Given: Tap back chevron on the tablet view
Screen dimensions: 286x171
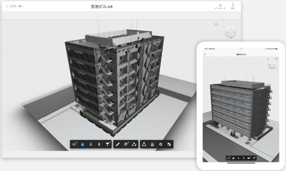Looking at the screenshot, I should (x=205, y=54).
